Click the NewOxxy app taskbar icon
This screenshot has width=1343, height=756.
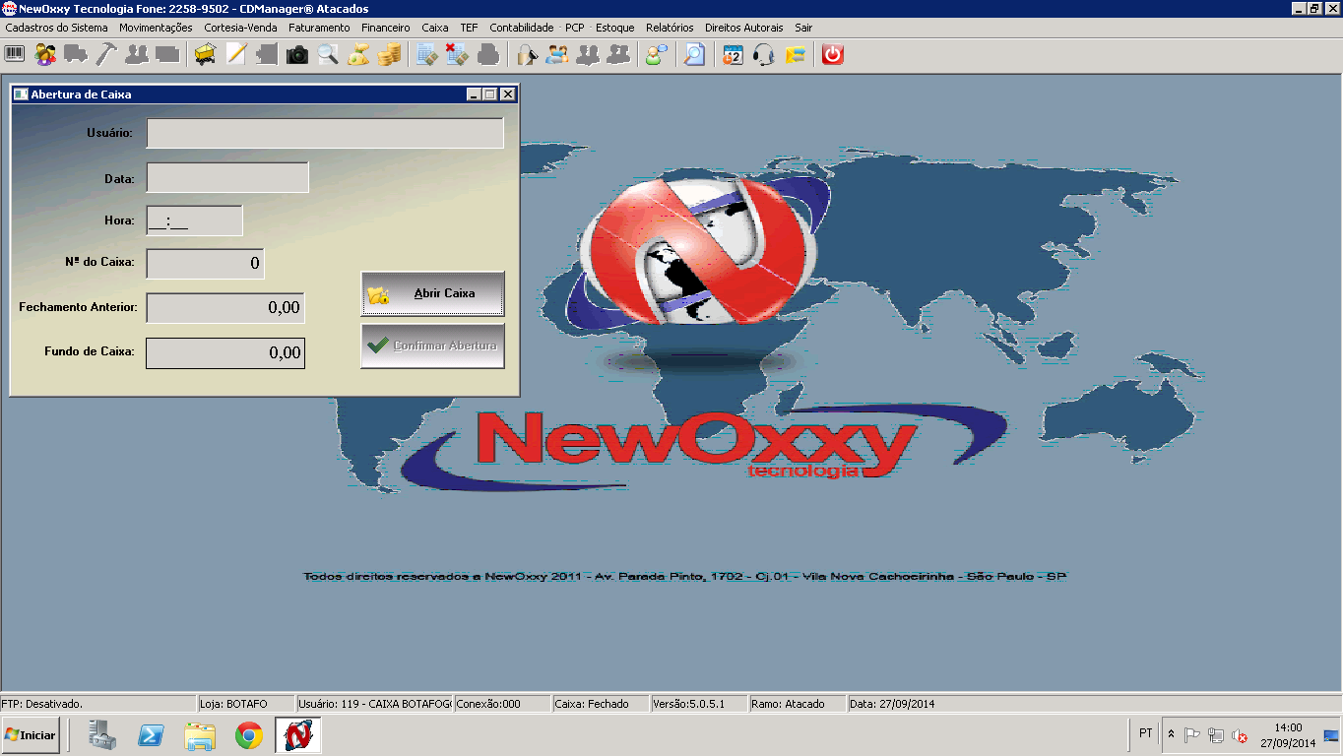297,735
